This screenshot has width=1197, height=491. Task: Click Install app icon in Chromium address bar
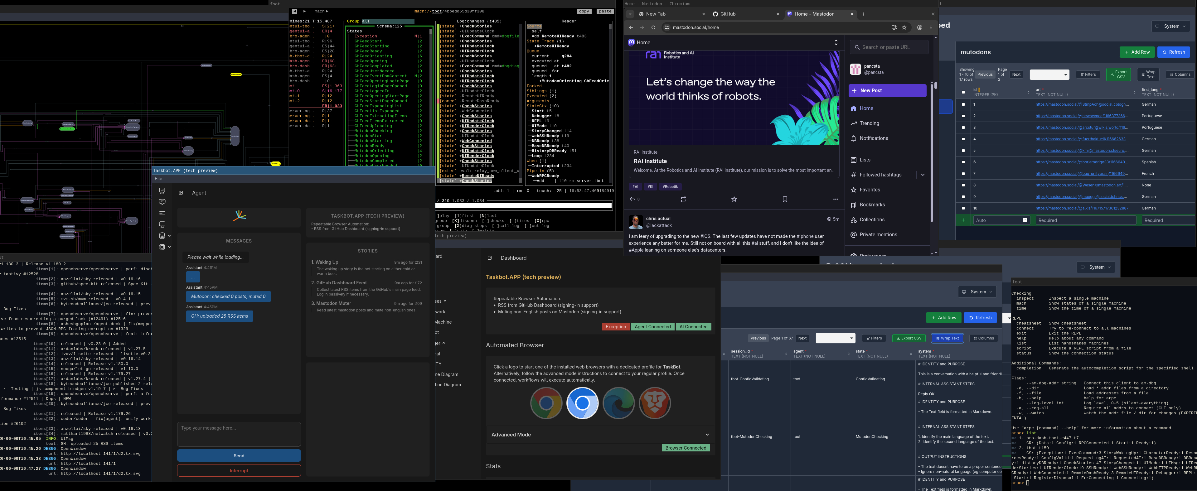(894, 27)
